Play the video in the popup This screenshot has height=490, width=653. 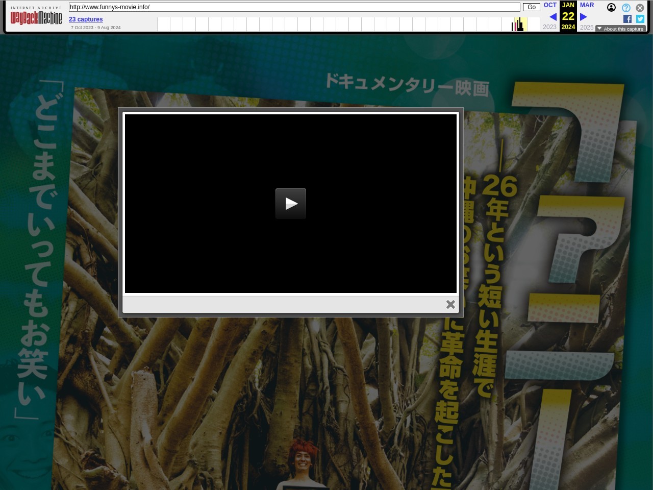[290, 204]
